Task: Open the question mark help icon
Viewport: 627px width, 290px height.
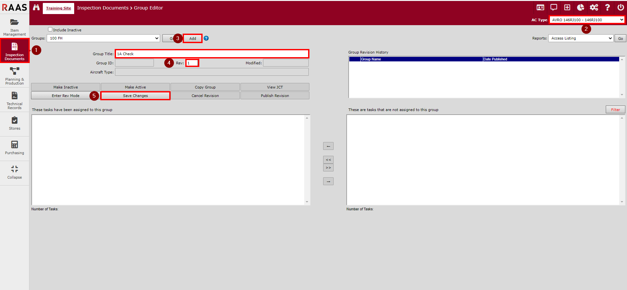Action: 607,8
